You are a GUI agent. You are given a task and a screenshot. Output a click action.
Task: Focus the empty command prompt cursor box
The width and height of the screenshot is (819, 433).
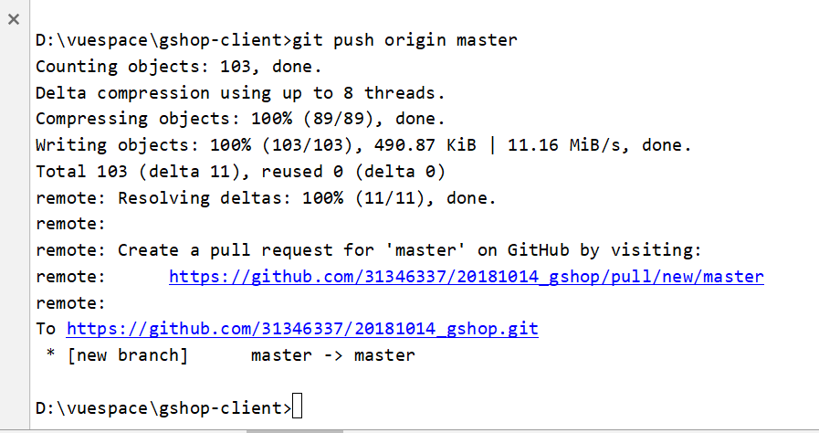(298, 407)
